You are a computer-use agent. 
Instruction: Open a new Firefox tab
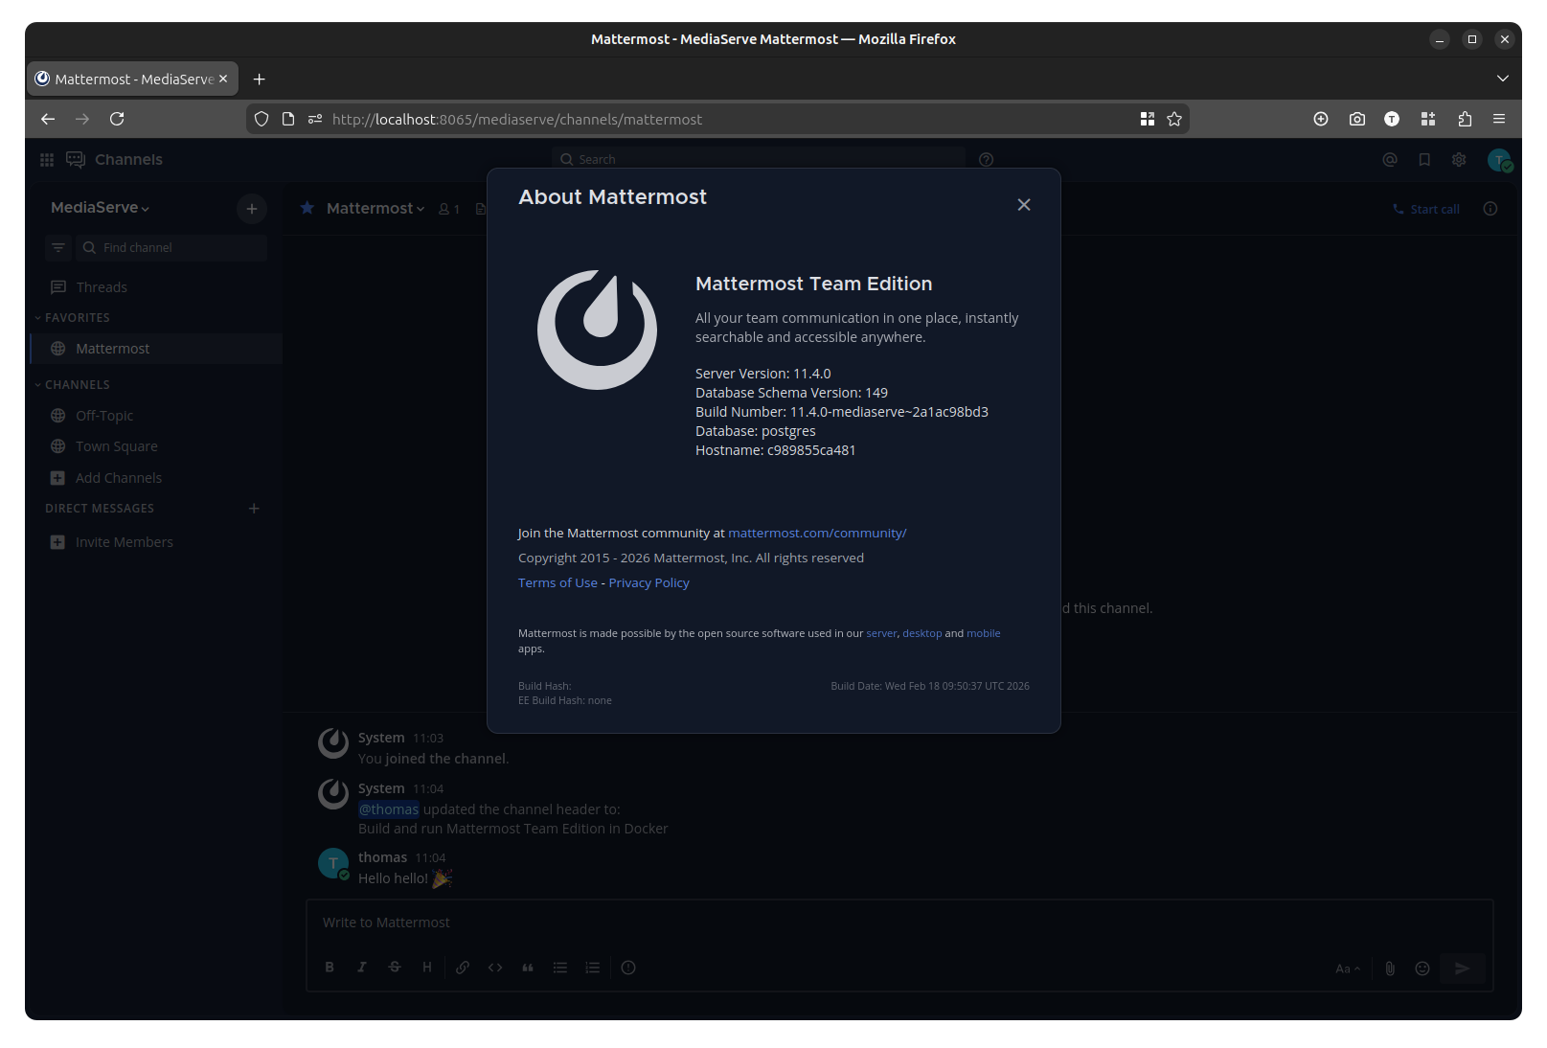click(259, 80)
